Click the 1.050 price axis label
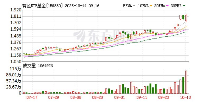Viewport: 199px width, 107px height. click(x=16, y=62)
